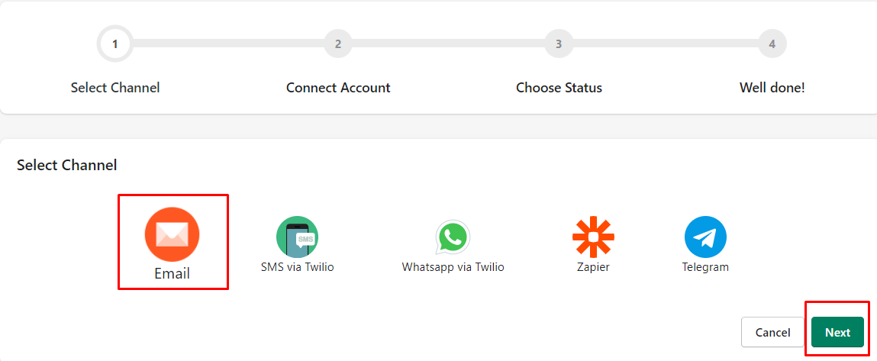Image resolution: width=877 pixels, height=361 pixels.
Task: Select the orange Zapier asterisk icon
Action: (593, 237)
